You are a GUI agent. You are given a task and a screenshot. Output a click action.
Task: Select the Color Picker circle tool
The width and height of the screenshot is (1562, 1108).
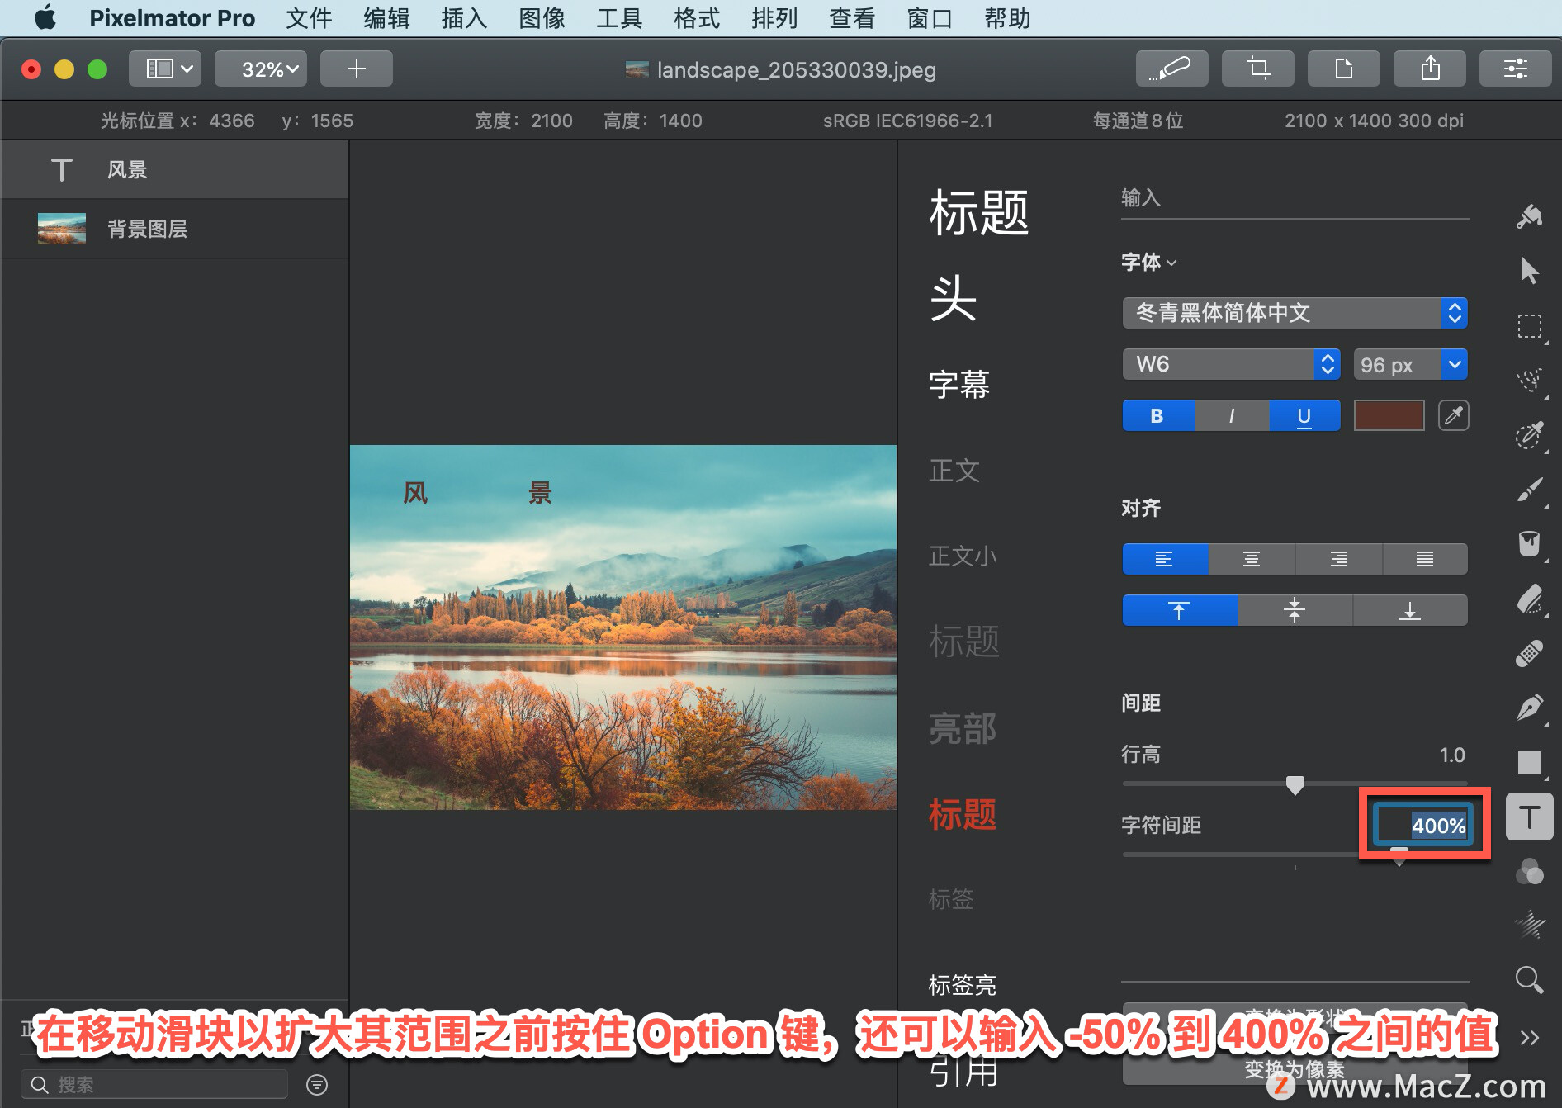1529,434
